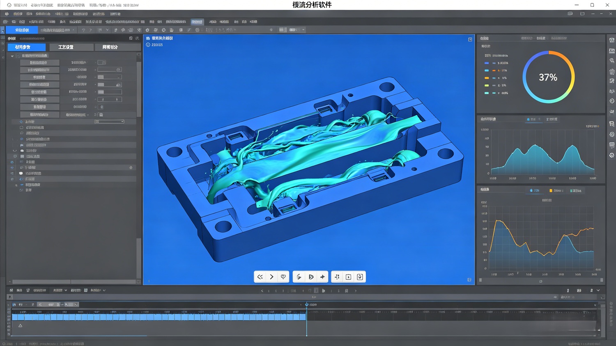Open the dropdown combo box below parameter table
Screen dimensions: 616x346
click(109, 121)
